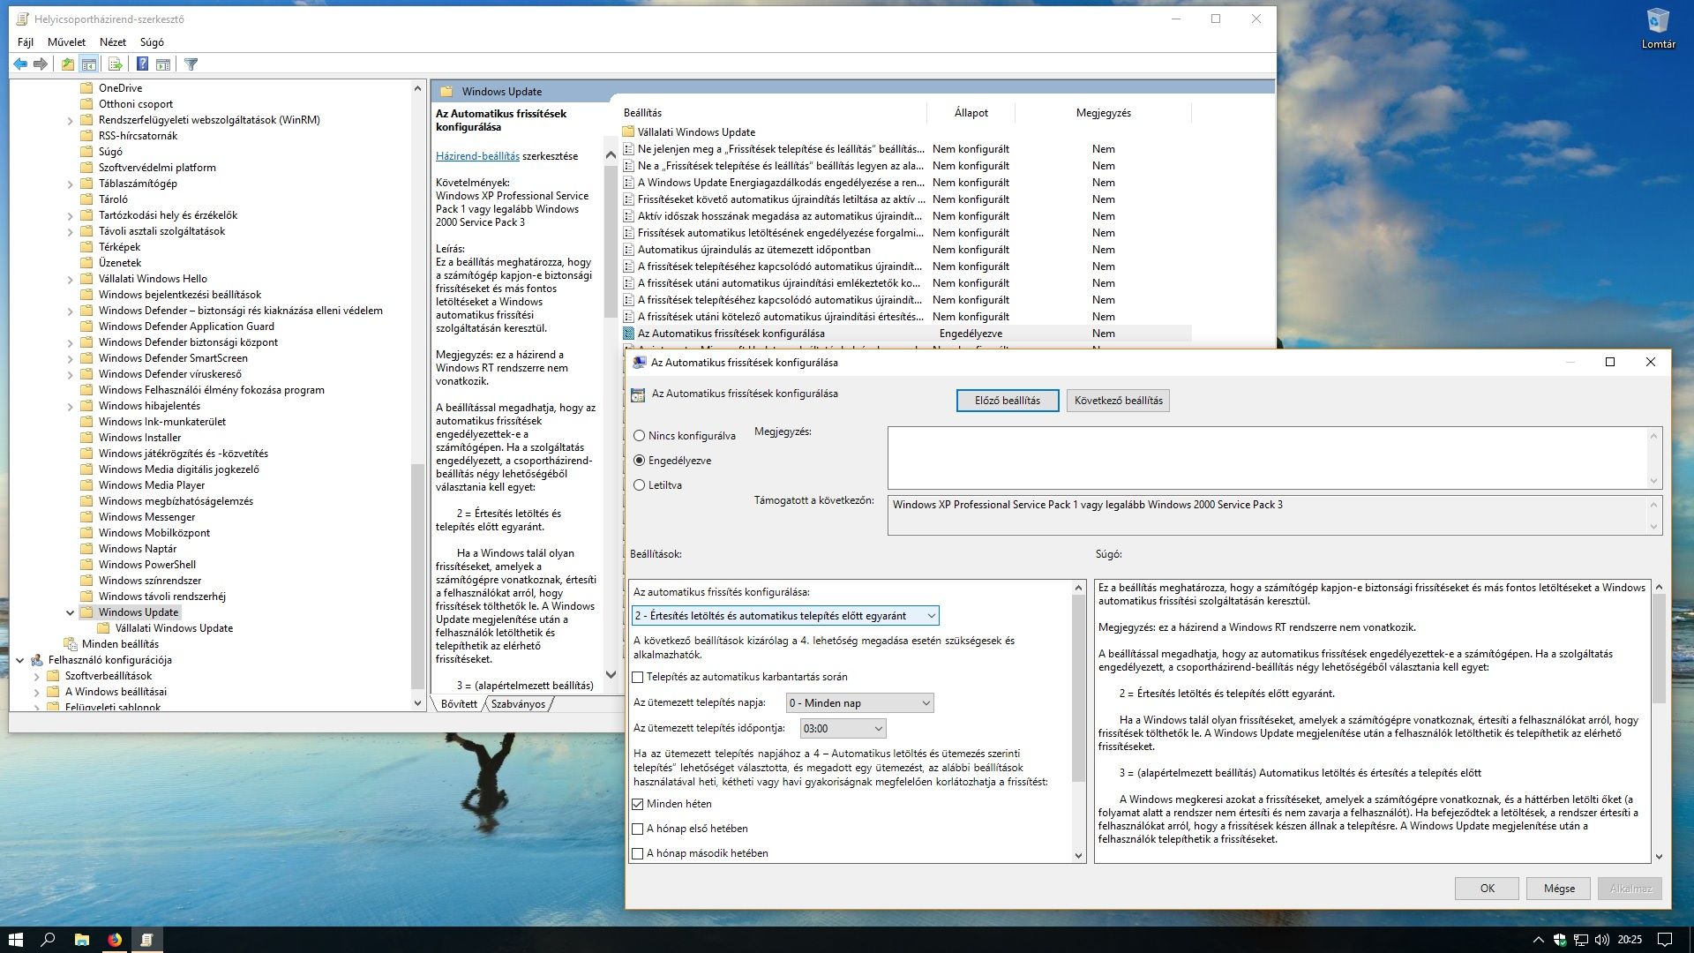
Task: Click inside the Megjegyzés comment text box
Action: [x=1267, y=458]
